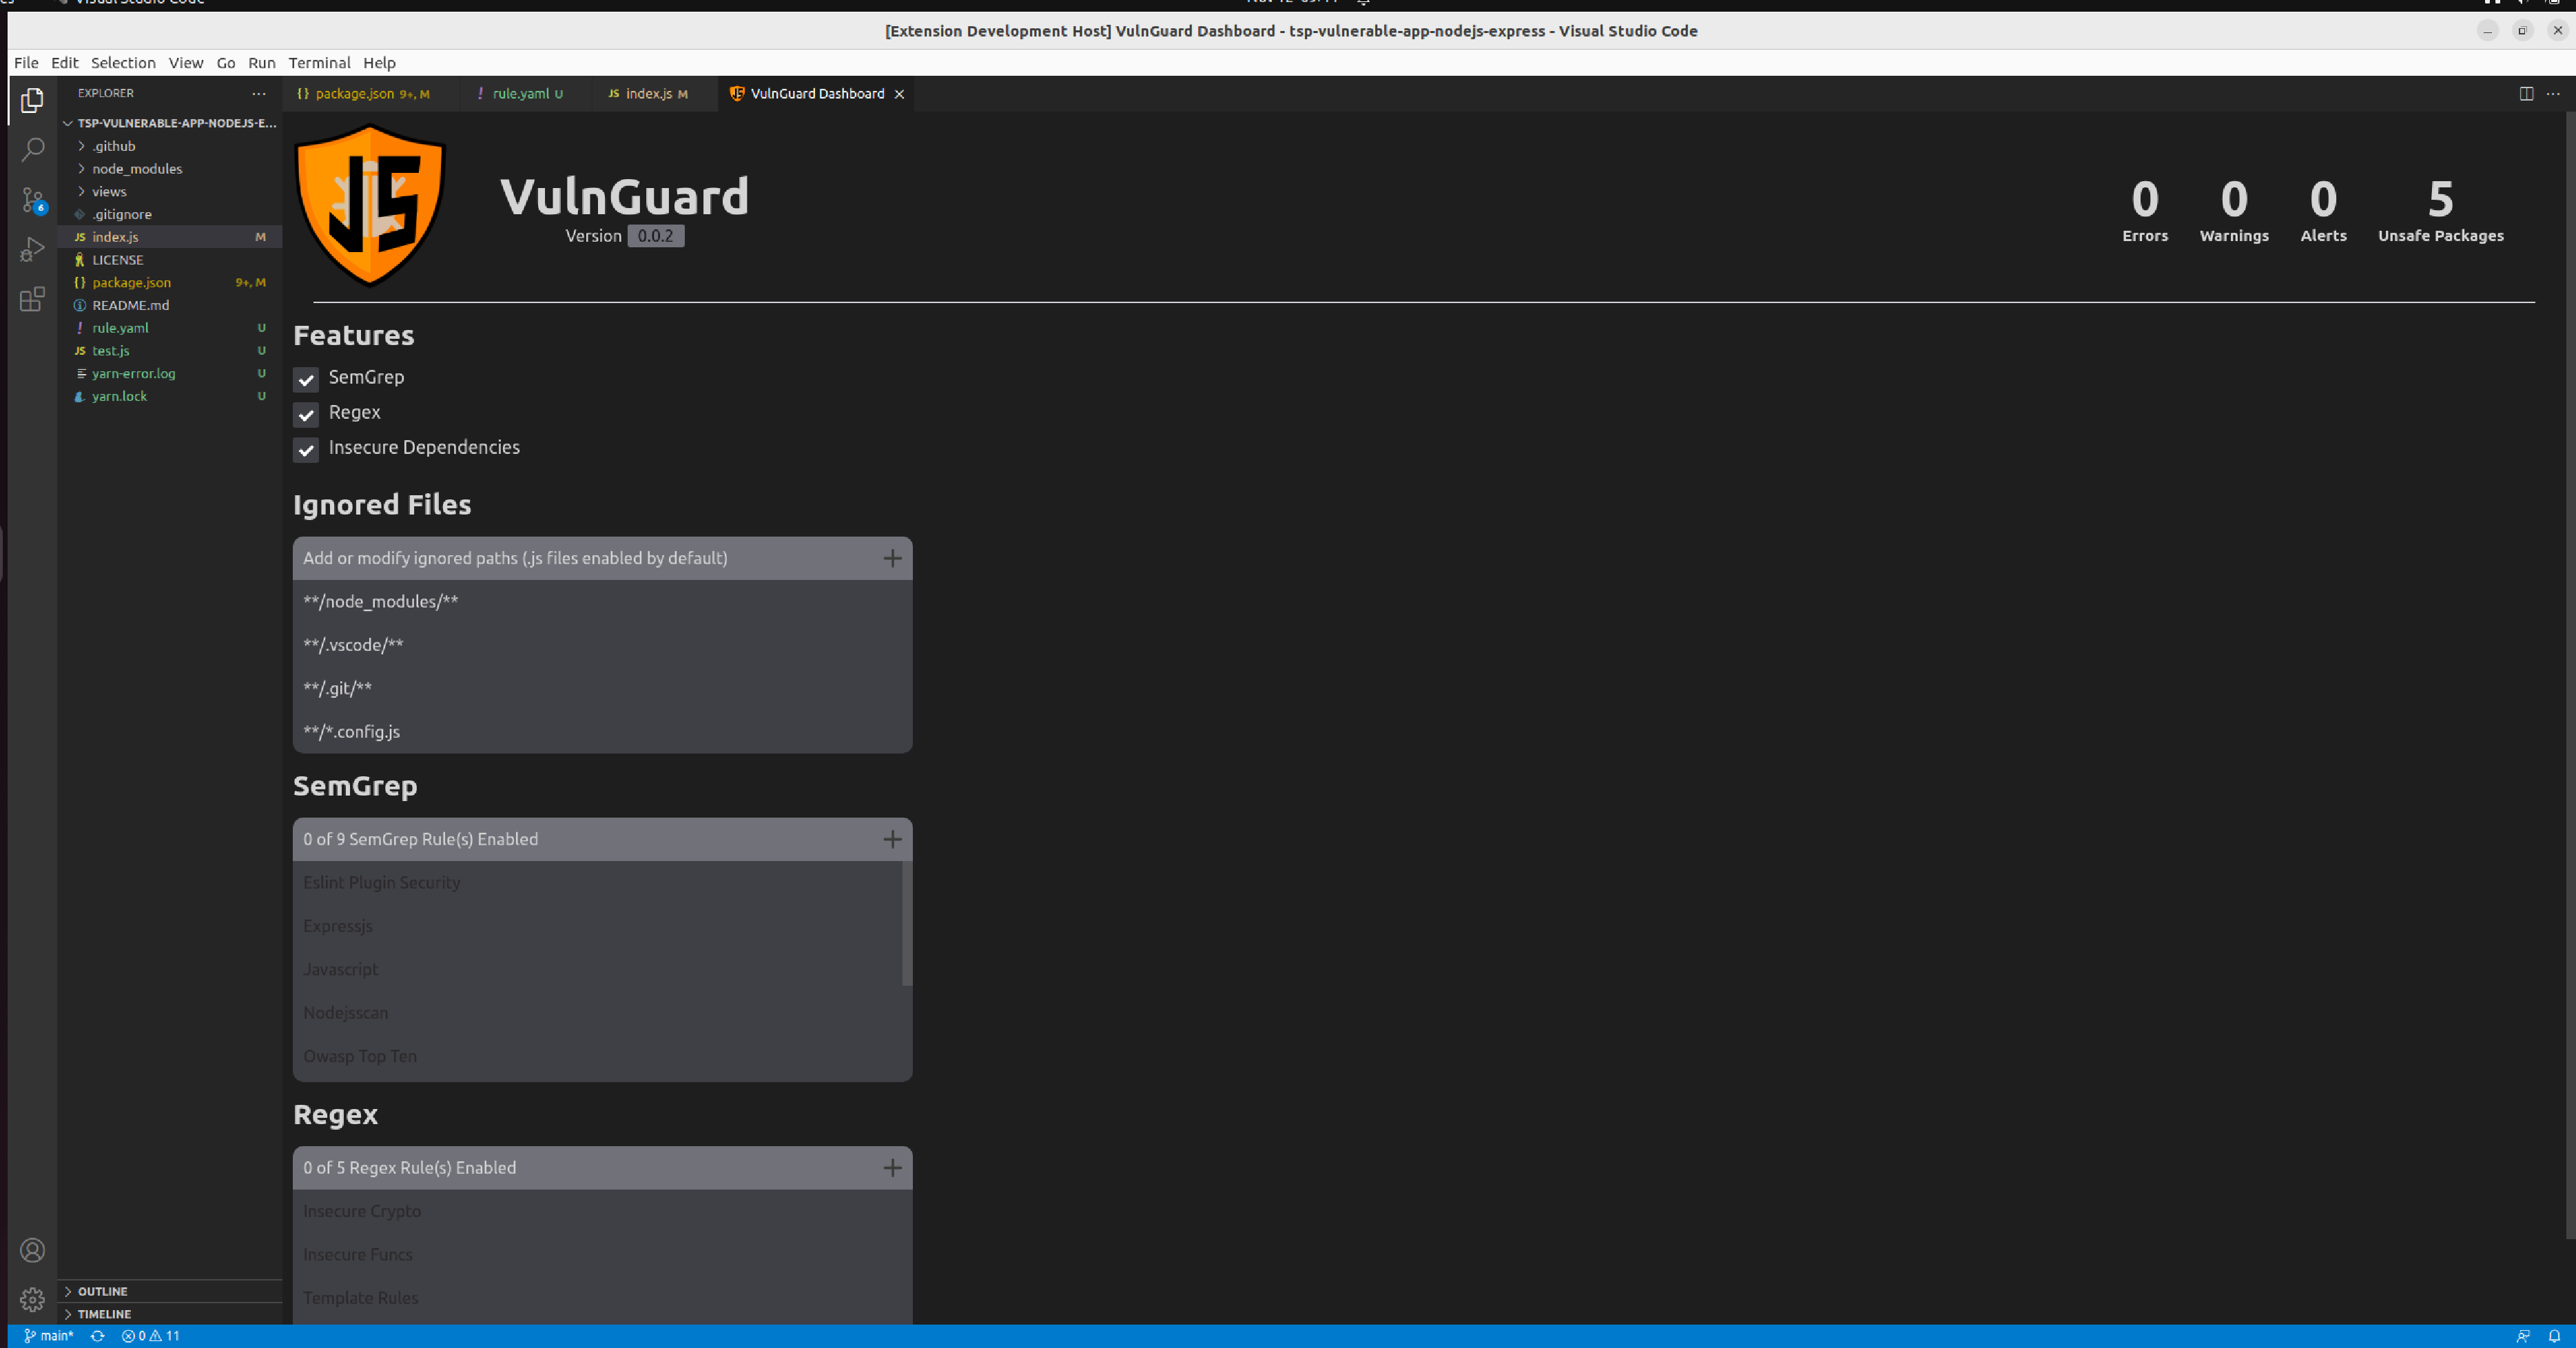
Task: Select the Eslint Plugin Security rule
Action: (381, 882)
